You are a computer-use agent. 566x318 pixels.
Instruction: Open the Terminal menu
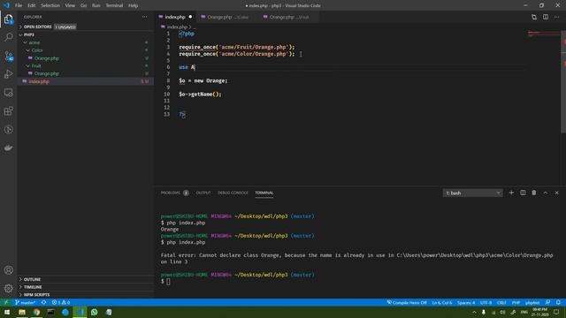pyautogui.click(x=114, y=5)
